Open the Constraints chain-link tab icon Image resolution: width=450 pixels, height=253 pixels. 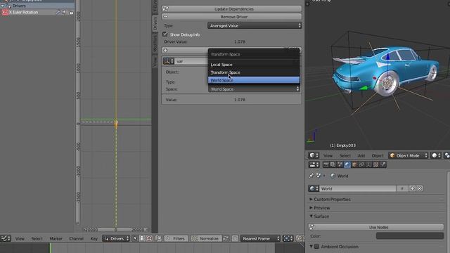361,164
